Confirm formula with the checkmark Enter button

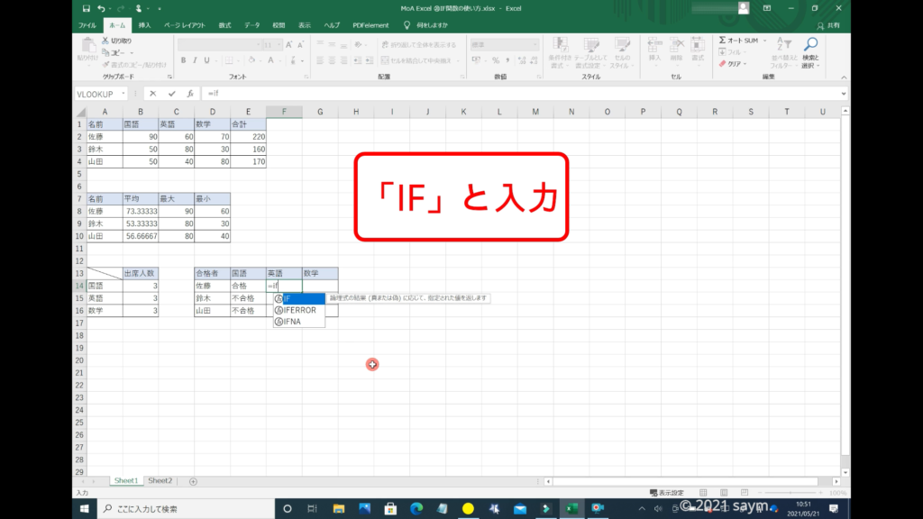tap(170, 93)
